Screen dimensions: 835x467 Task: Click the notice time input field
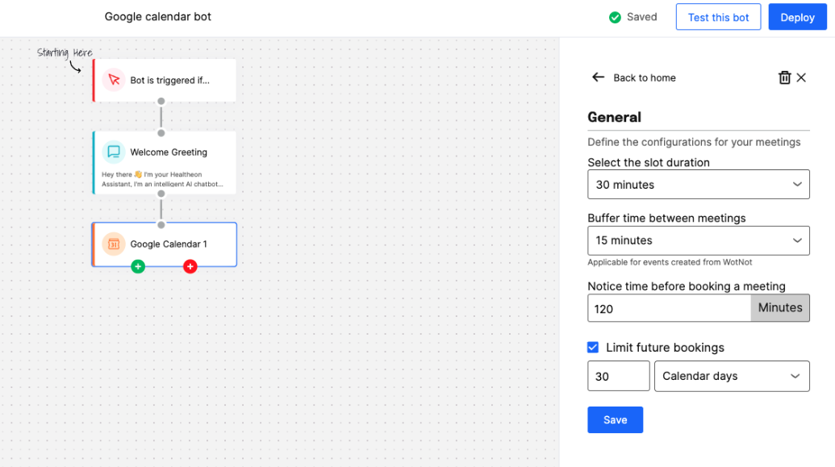click(x=669, y=308)
